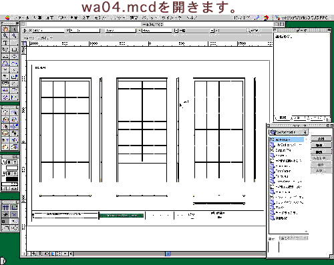Select the 3D selection arrow in second palette
The width and height of the screenshot is (334, 265).
click(x=14, y=113)
